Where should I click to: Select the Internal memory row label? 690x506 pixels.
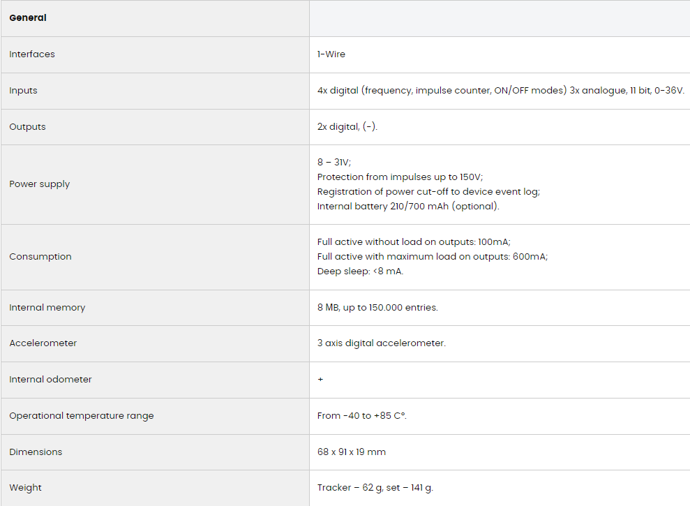click(x=47, y=307)
